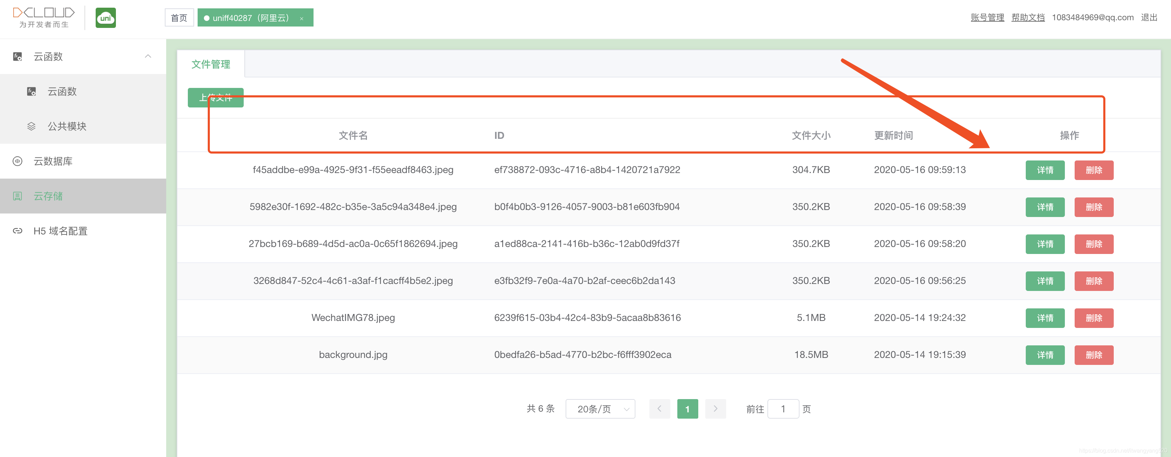Click the 云数据库 database icon
This screenshot has height=457, width=1171.
(x=17, y=161)
